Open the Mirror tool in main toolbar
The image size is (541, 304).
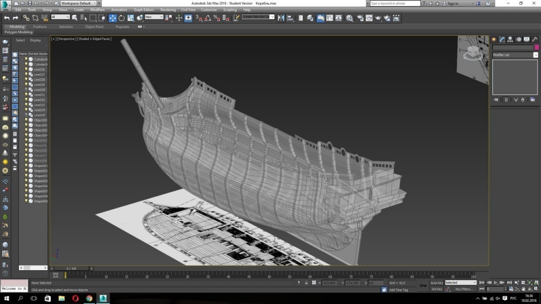(281, 18)
